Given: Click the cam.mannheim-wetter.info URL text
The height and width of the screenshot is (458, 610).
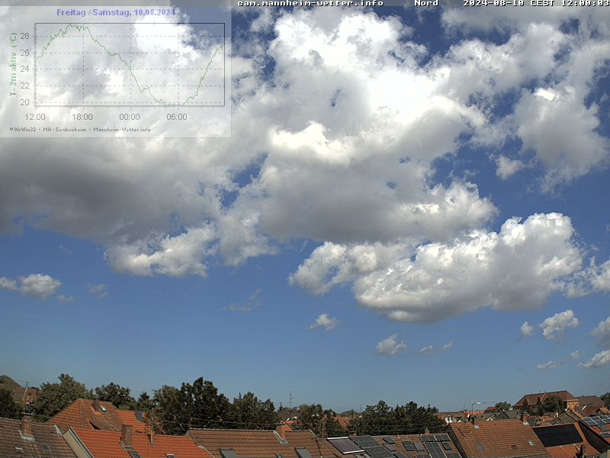Looking at the screenshot, I should pos(310,3).
